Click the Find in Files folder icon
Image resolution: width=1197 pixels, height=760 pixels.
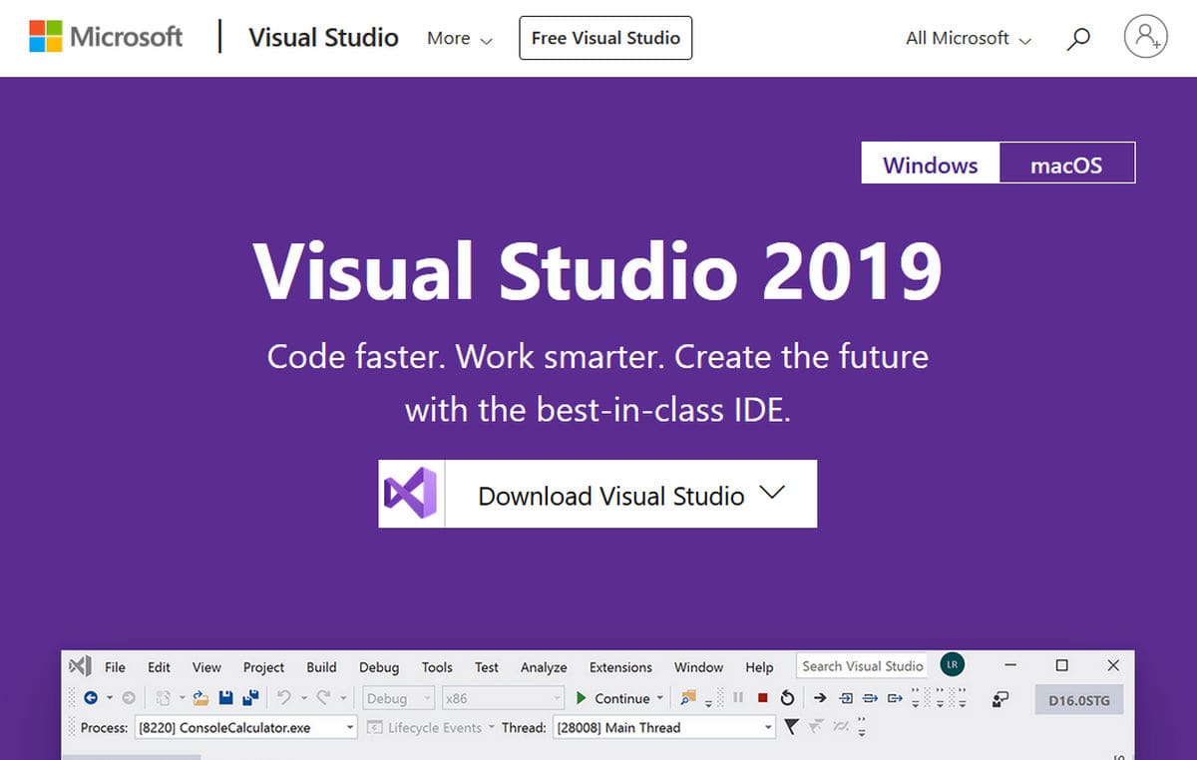click(688, 697)
